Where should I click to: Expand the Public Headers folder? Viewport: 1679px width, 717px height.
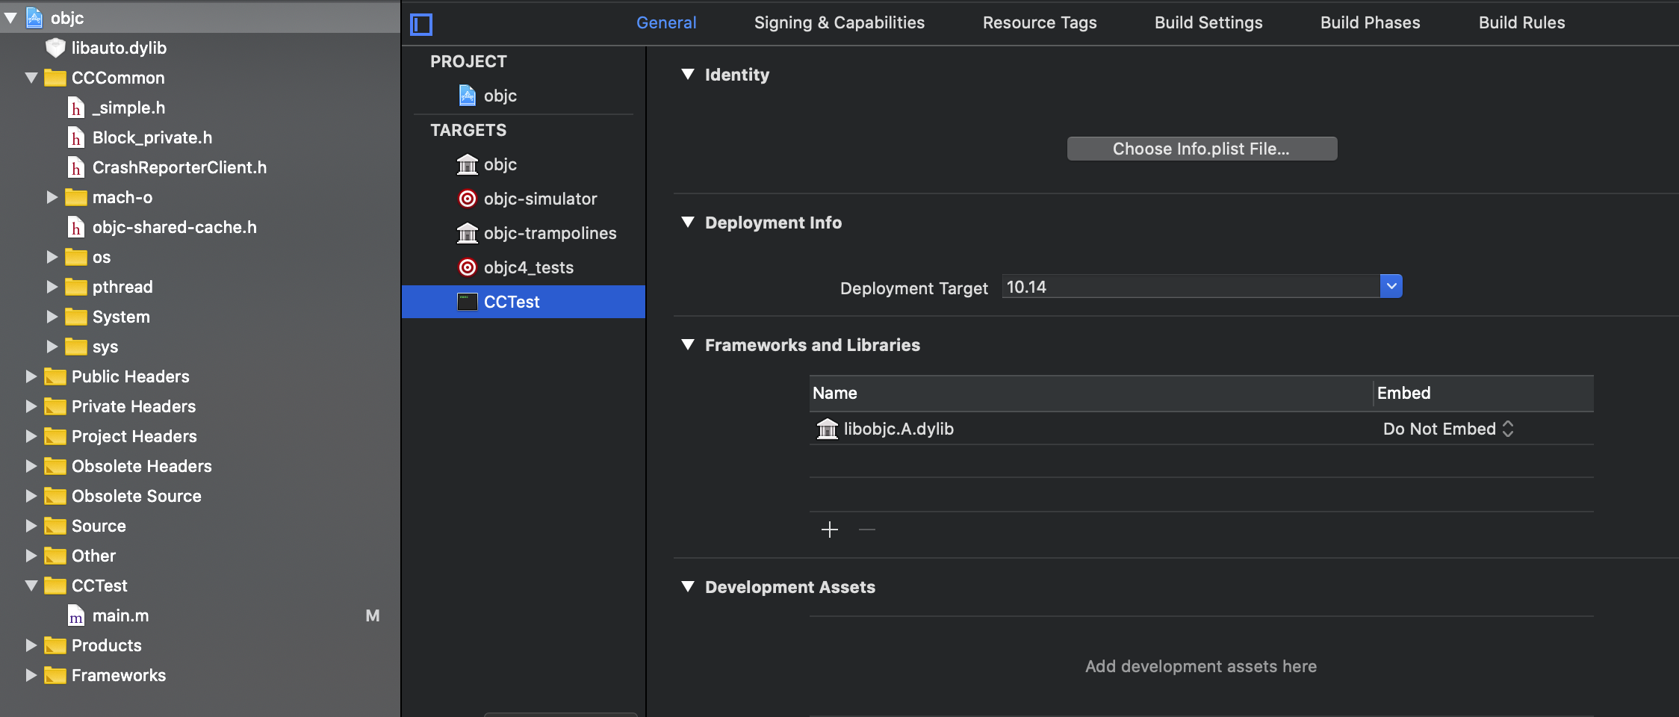click(31, 376)
